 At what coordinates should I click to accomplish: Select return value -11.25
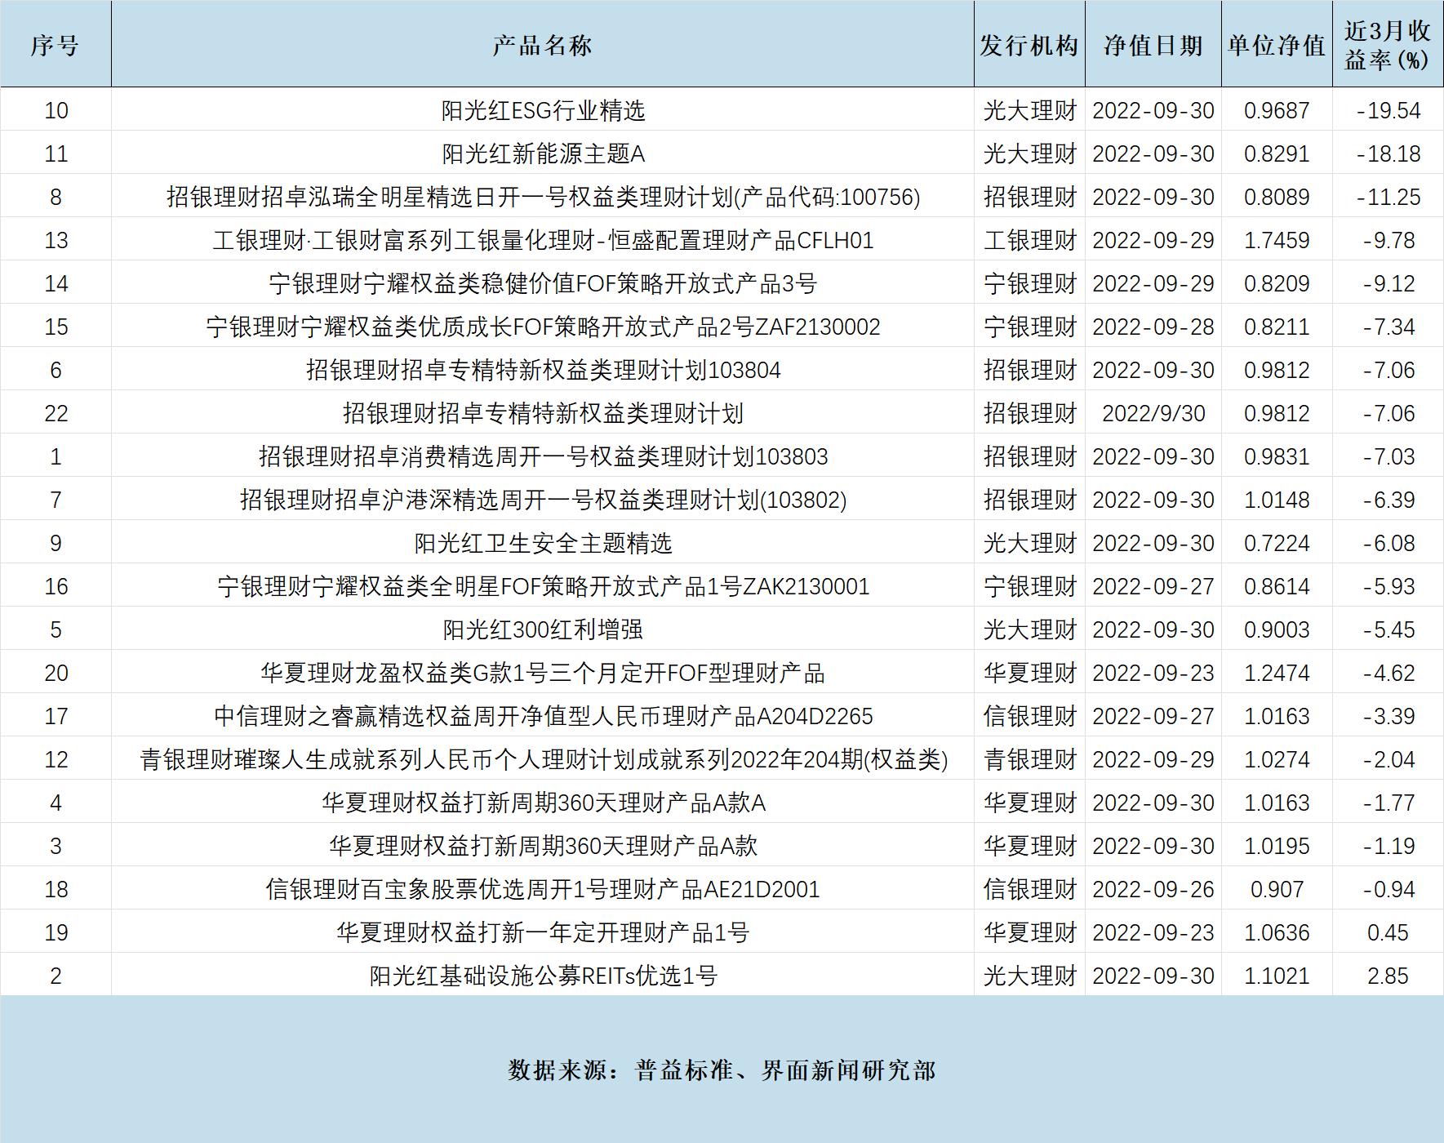1388,197
